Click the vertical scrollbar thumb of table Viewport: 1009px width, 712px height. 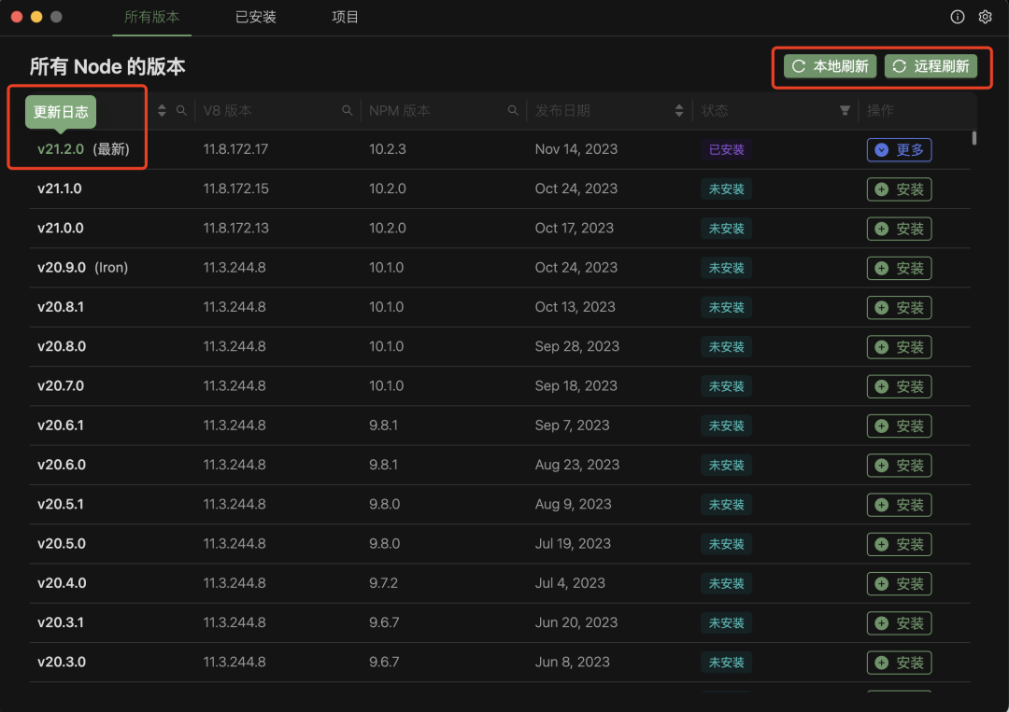pyautogui.click(x=974, y=138)
